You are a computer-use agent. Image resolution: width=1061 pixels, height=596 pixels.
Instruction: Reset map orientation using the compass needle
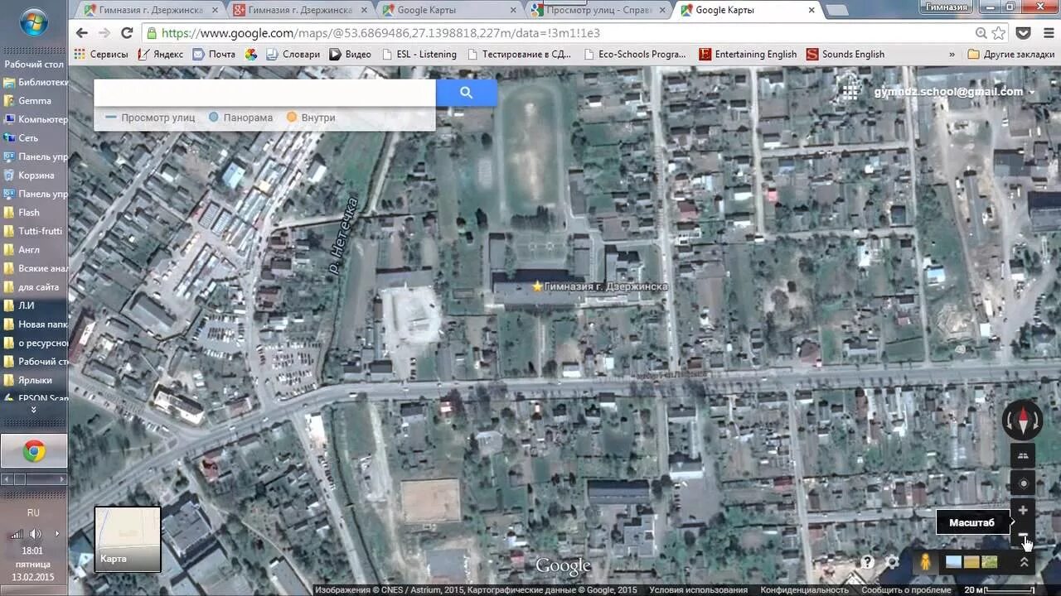pyautogui.click(x=1022, y=421)
